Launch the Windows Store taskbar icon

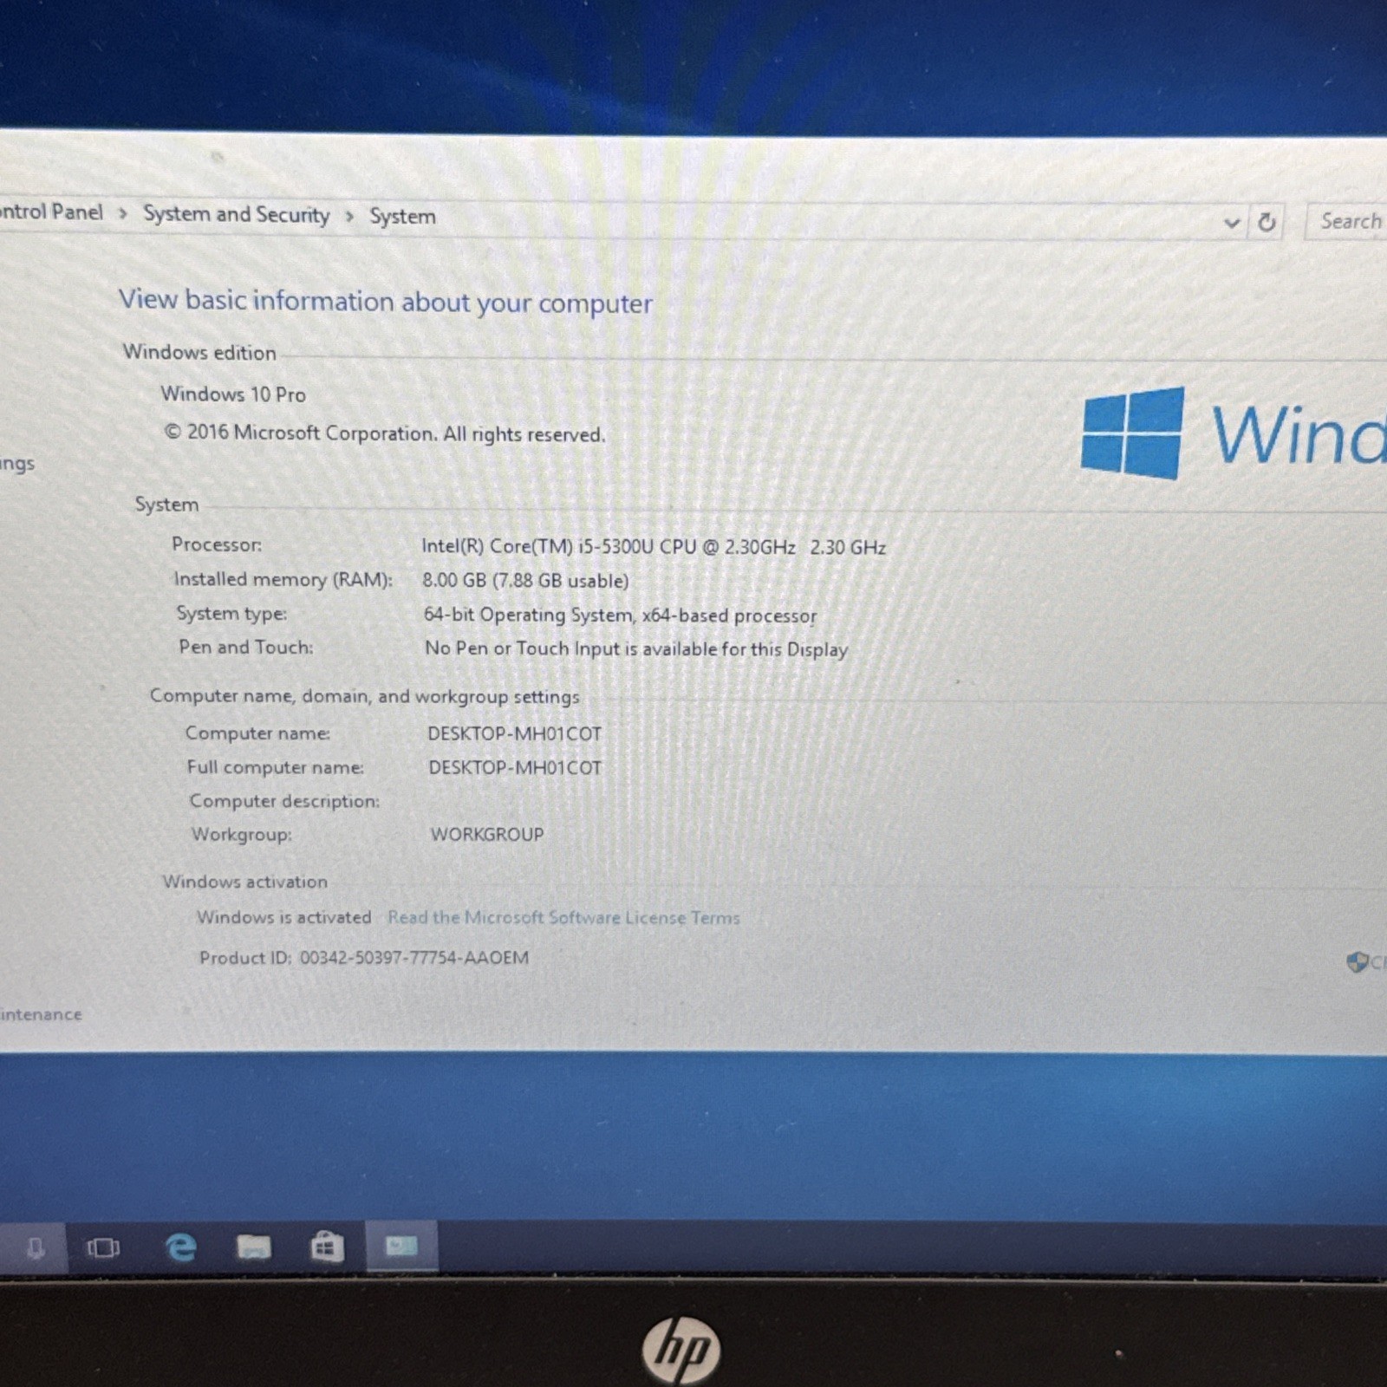327,1247
